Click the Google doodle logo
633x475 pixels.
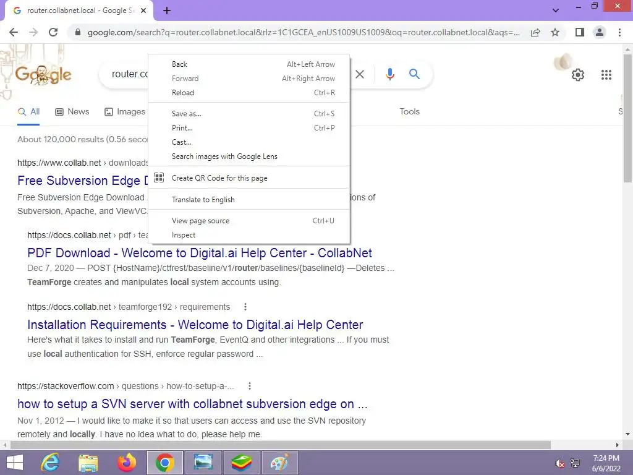pos(43,75)
